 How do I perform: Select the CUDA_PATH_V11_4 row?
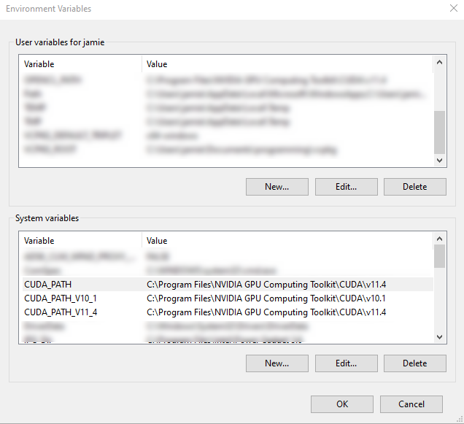click(61, 312)
